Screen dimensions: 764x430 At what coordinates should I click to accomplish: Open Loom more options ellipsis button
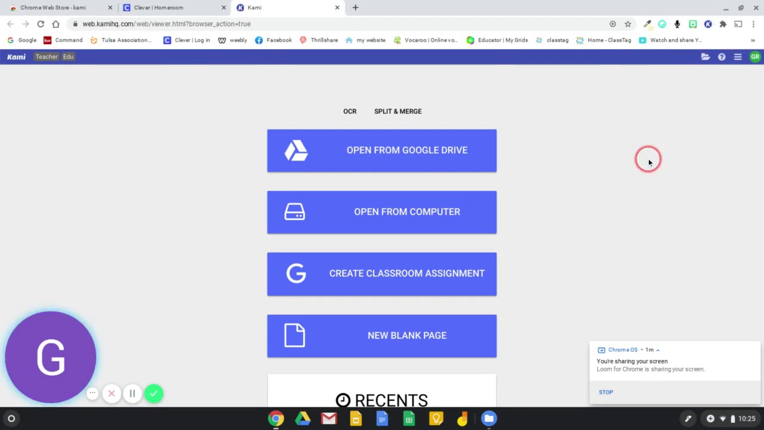coord(93,393)
